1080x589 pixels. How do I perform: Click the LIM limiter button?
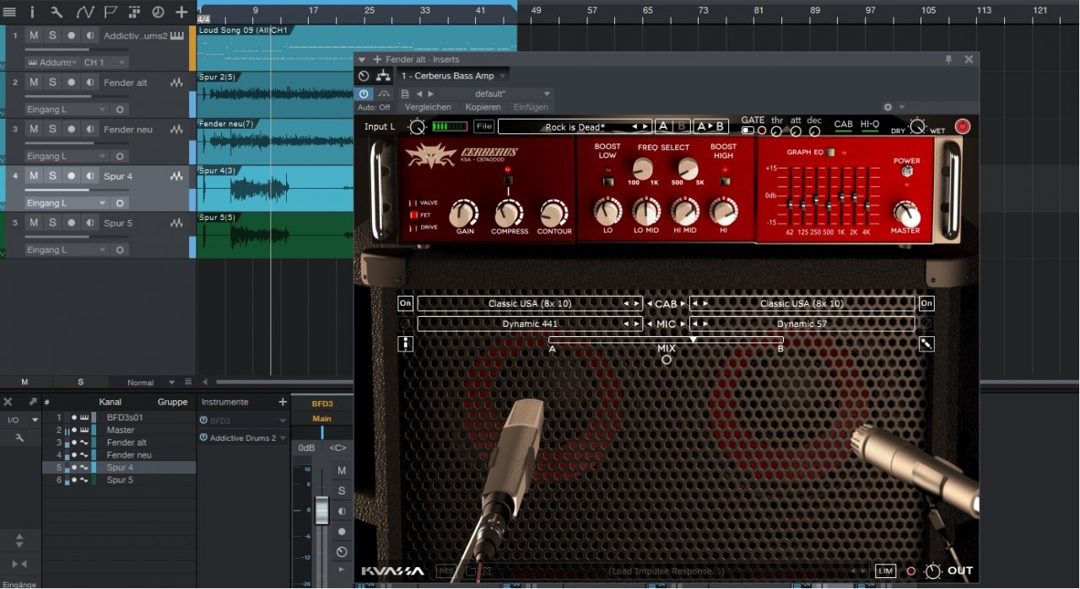click(885, 571)
